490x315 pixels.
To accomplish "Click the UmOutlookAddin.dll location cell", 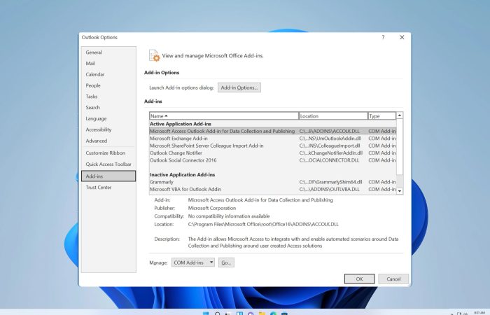I will coord(330,139).
